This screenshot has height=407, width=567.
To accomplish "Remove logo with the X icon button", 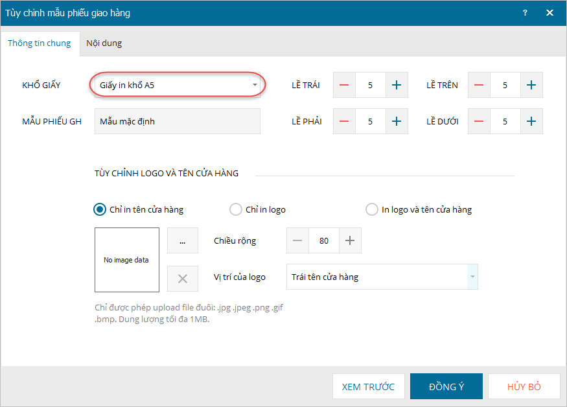I will tap(183, 279).
